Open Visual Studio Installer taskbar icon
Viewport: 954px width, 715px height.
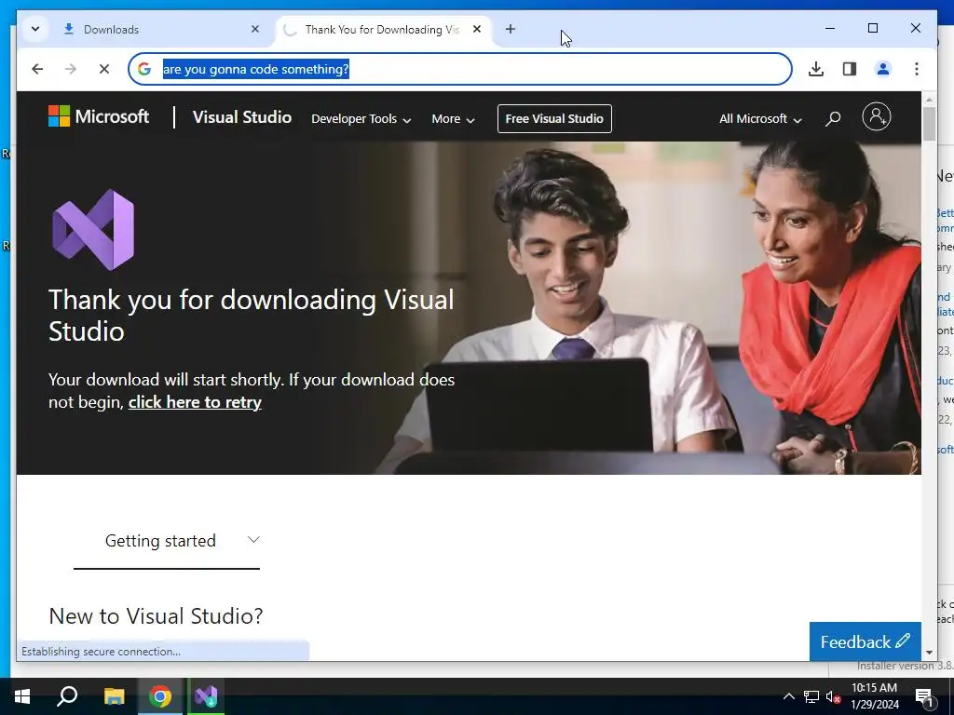[x=206, y=696]
